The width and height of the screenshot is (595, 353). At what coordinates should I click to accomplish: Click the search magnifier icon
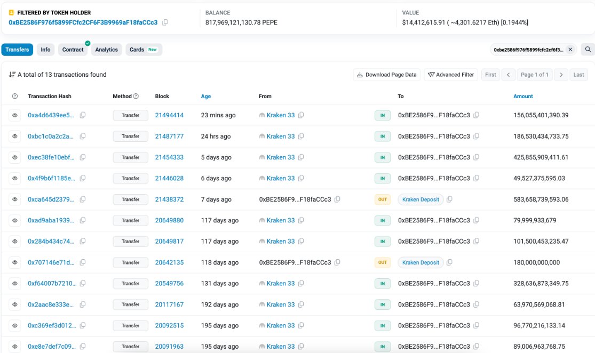click(x=588, y=50)
